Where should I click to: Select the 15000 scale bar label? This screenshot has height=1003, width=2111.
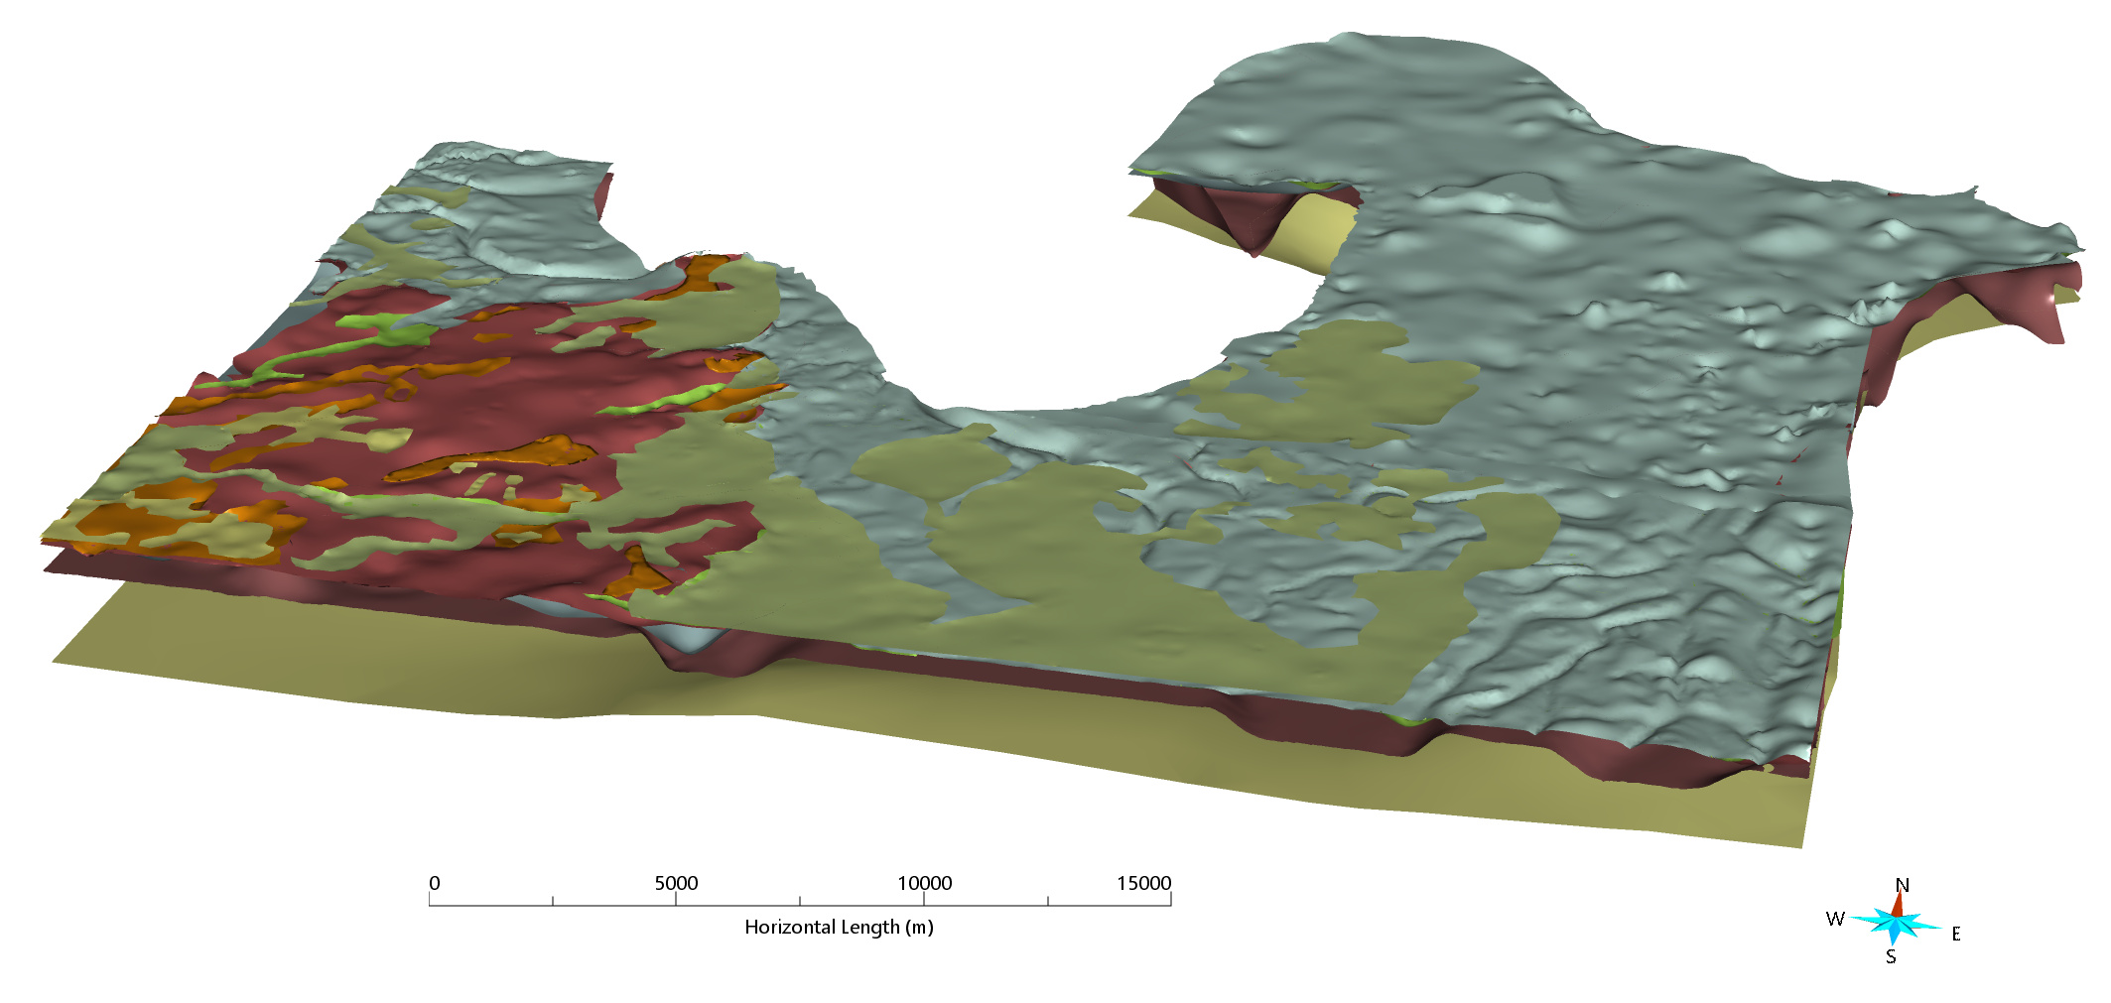tap(1143, 883)
